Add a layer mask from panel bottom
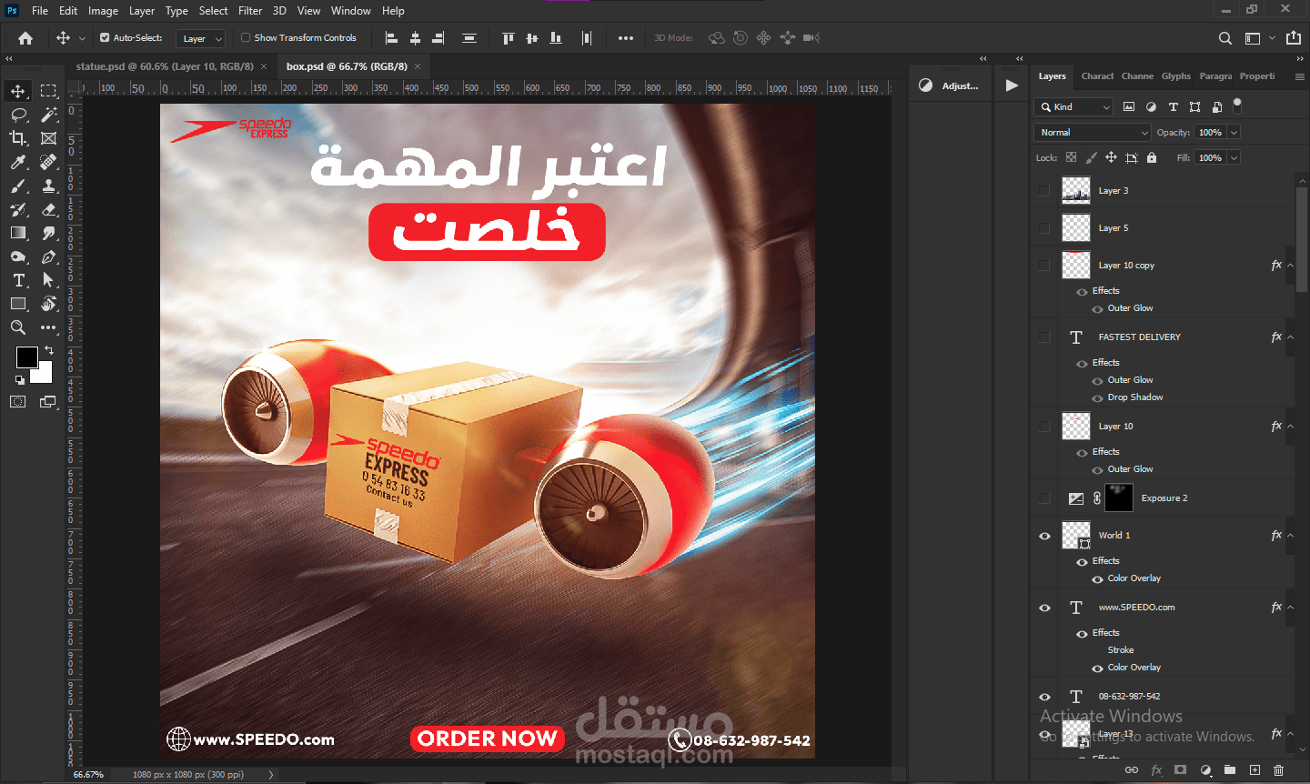 click(x=1181, y=769)
